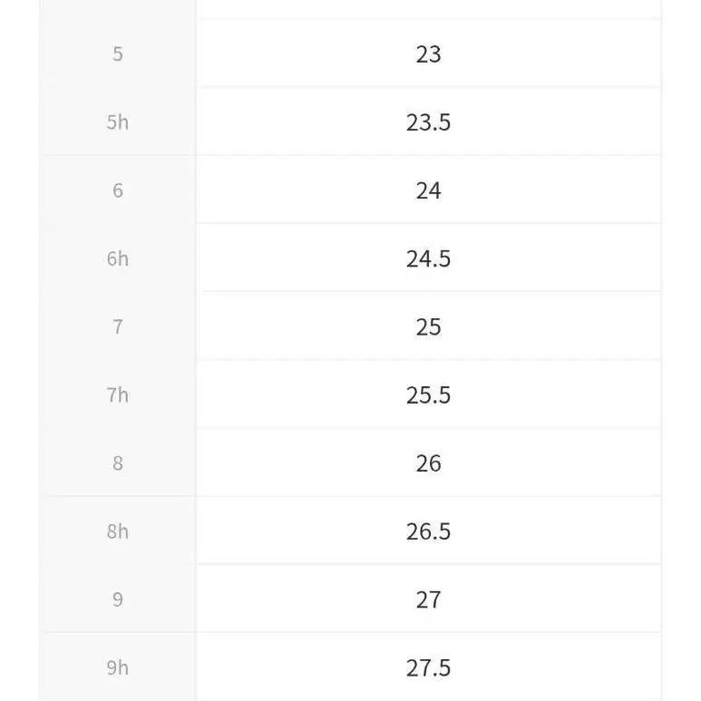Click the 9h size label
This screenshot has width=701, height=701.
(x=118, y=667)
